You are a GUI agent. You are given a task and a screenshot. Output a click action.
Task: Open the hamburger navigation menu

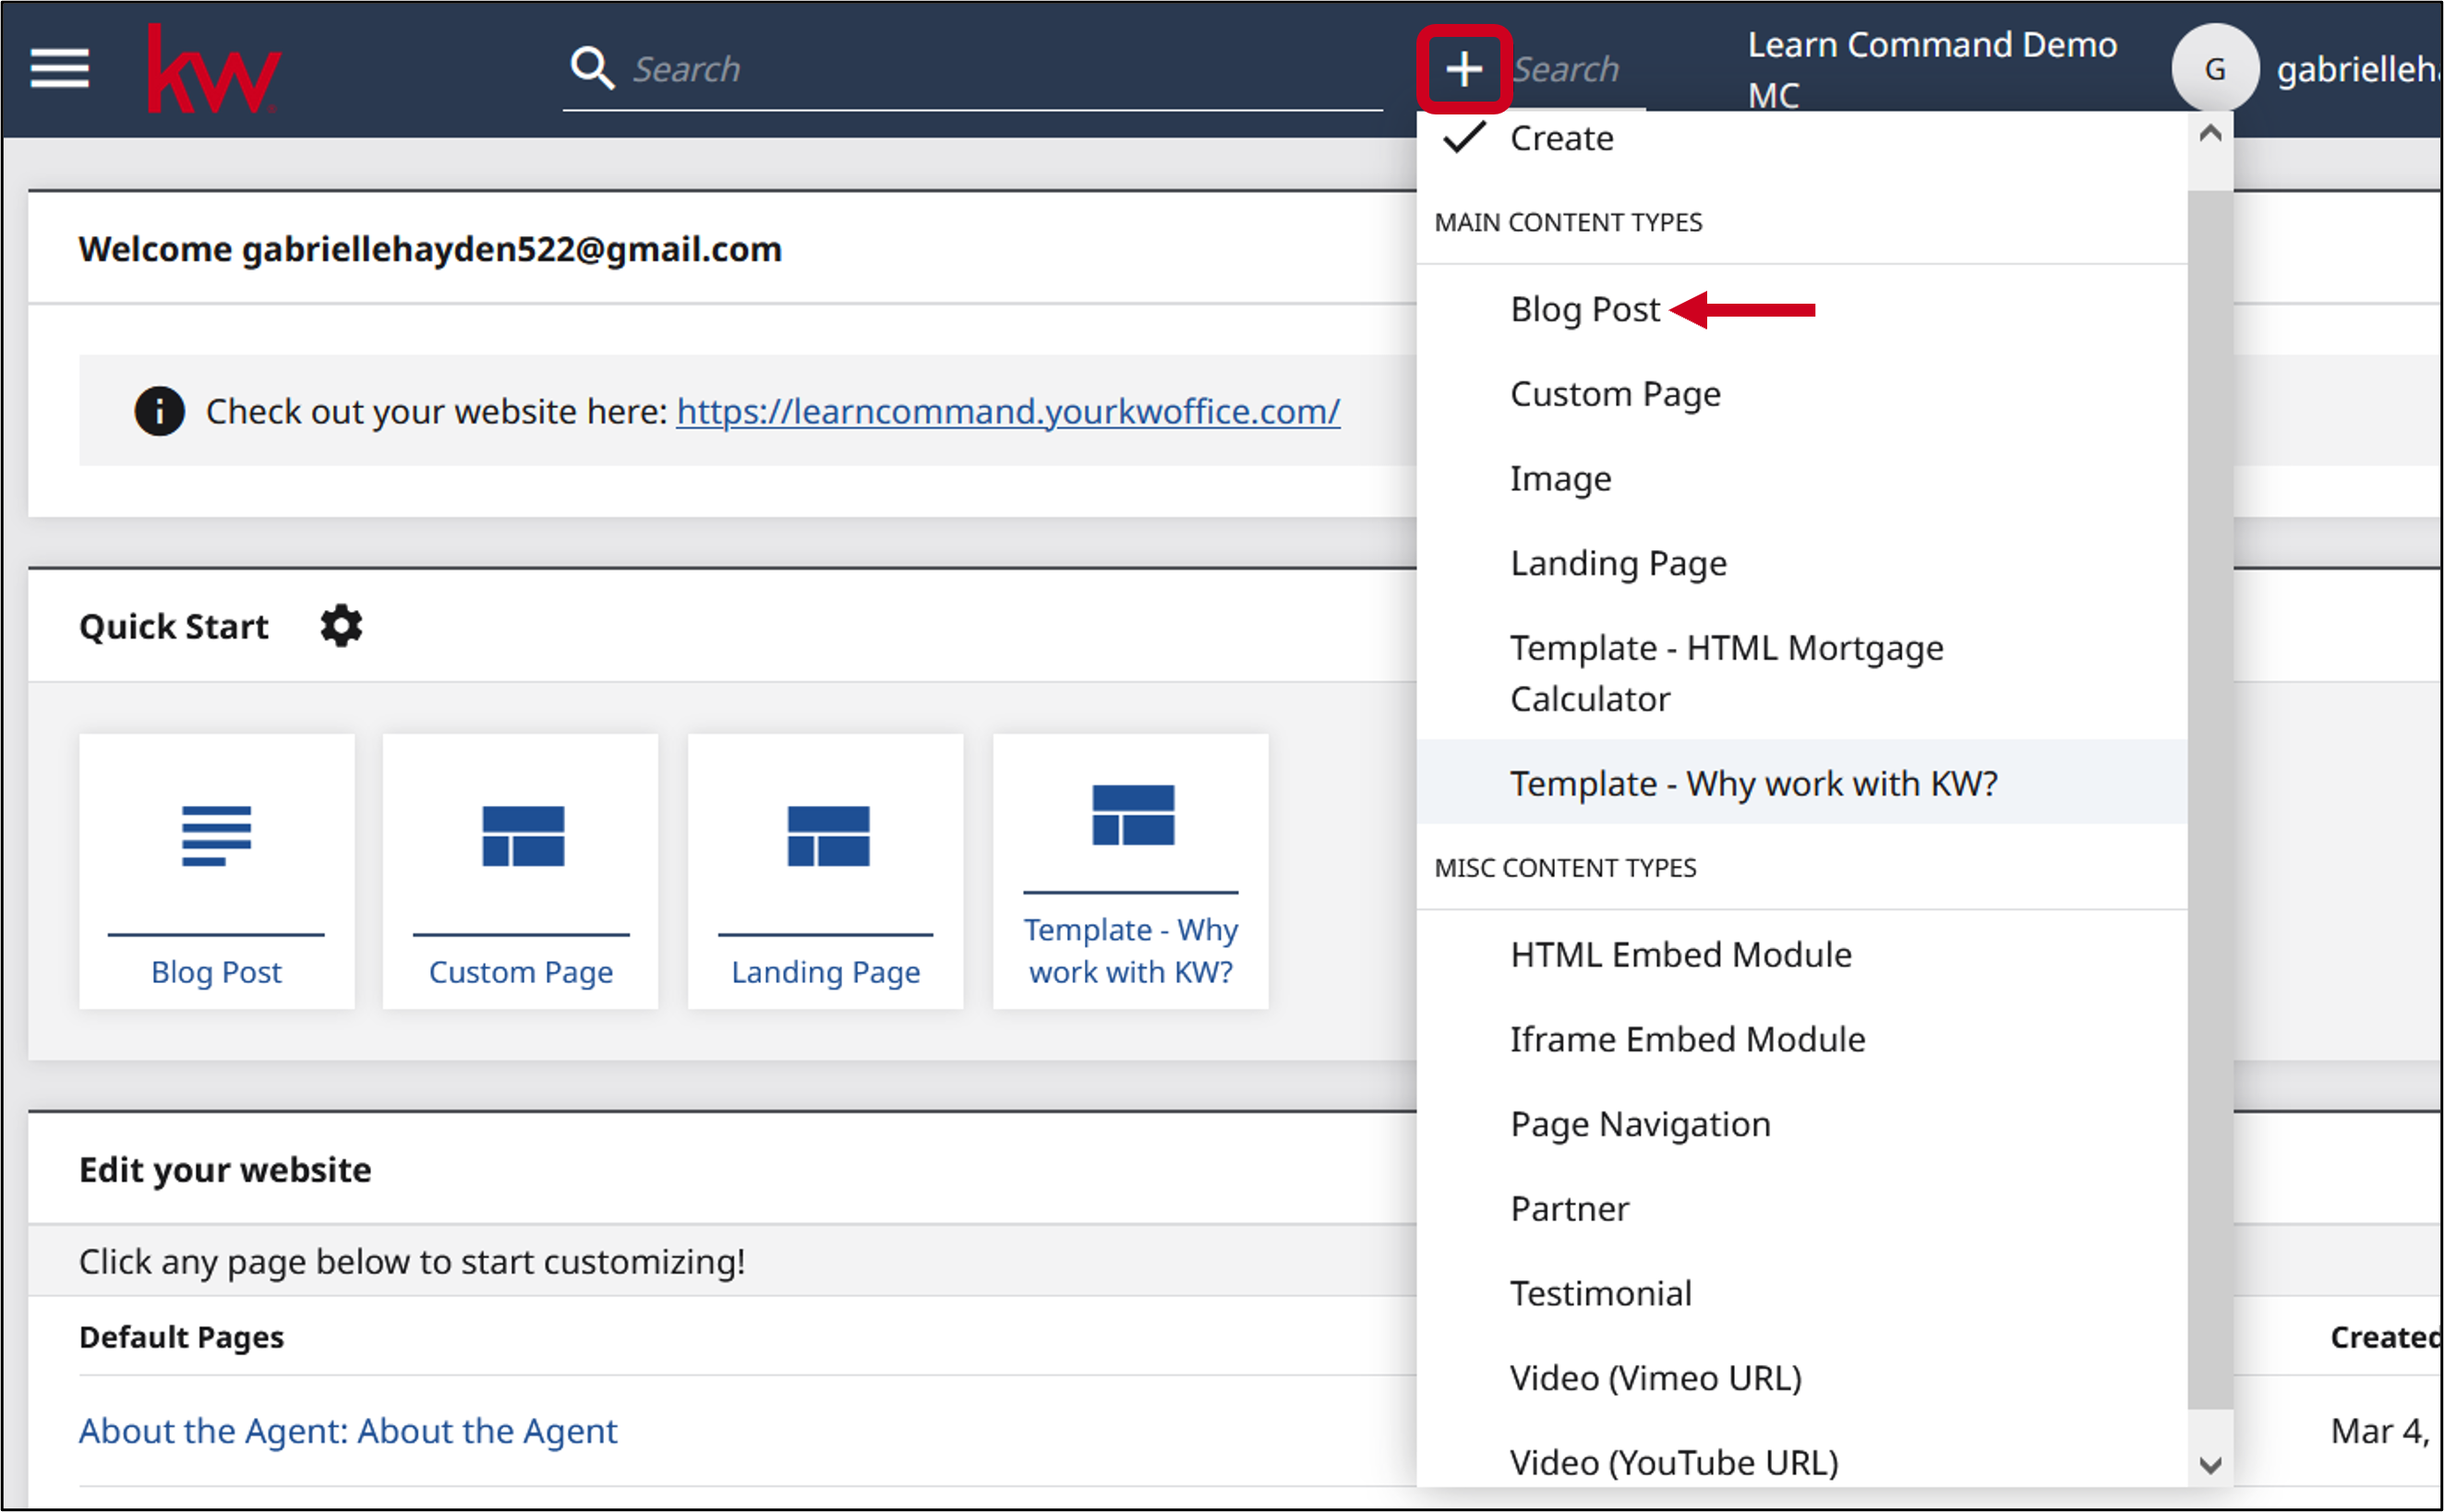click(x=59, y=69)
